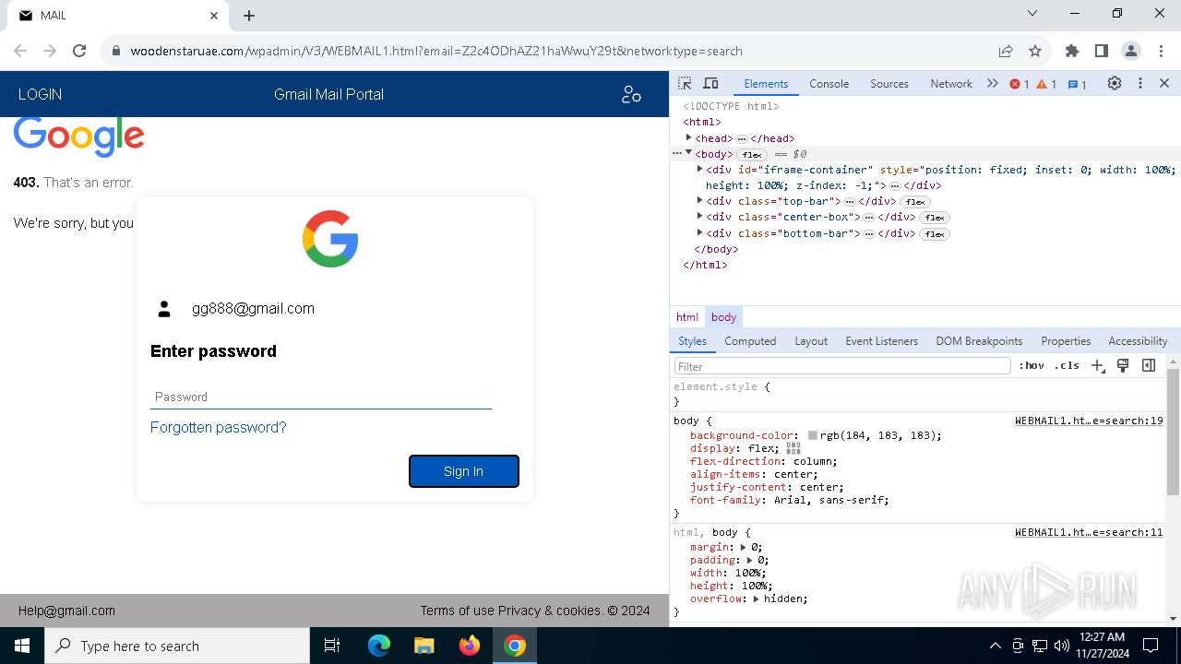This screenshot has height=664, width=1181.
Task: Toggle the :hov element state button
Action: [x=1032, y=365]
